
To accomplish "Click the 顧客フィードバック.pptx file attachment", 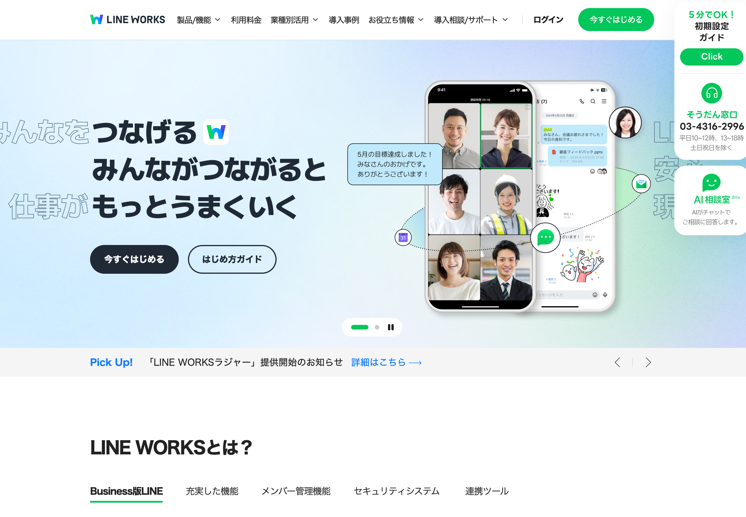I will (577, 156).
